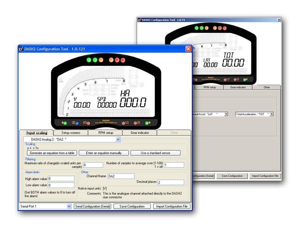Click the DASH2 app icon in back window title bar
Viewport: 301px width, 226px height.
pyautogui.click(x=140, y=20)
